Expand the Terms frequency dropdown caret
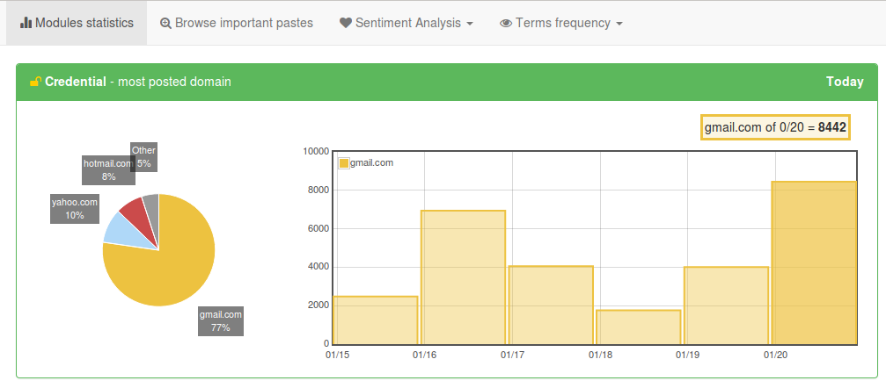This screenshot has width=886, height=388. [x=619, y=24]
